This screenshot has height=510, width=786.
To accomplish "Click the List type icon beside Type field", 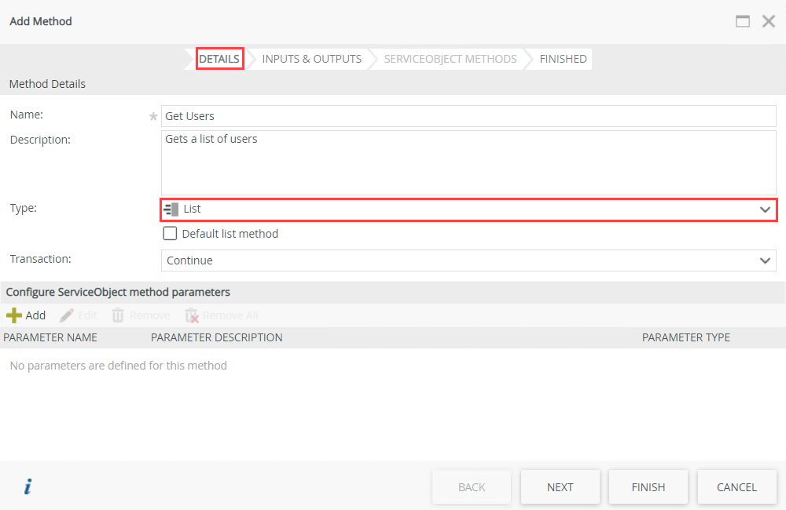I will (x=171, y=209).
